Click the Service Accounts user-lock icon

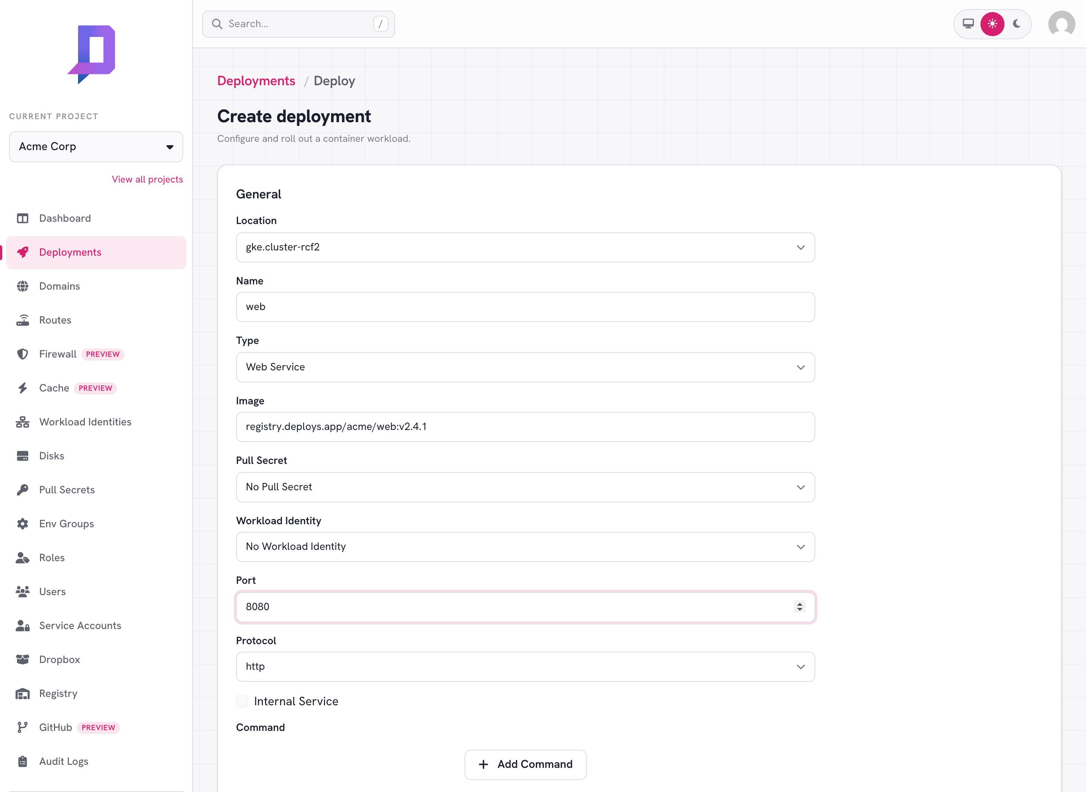point(23,626)
